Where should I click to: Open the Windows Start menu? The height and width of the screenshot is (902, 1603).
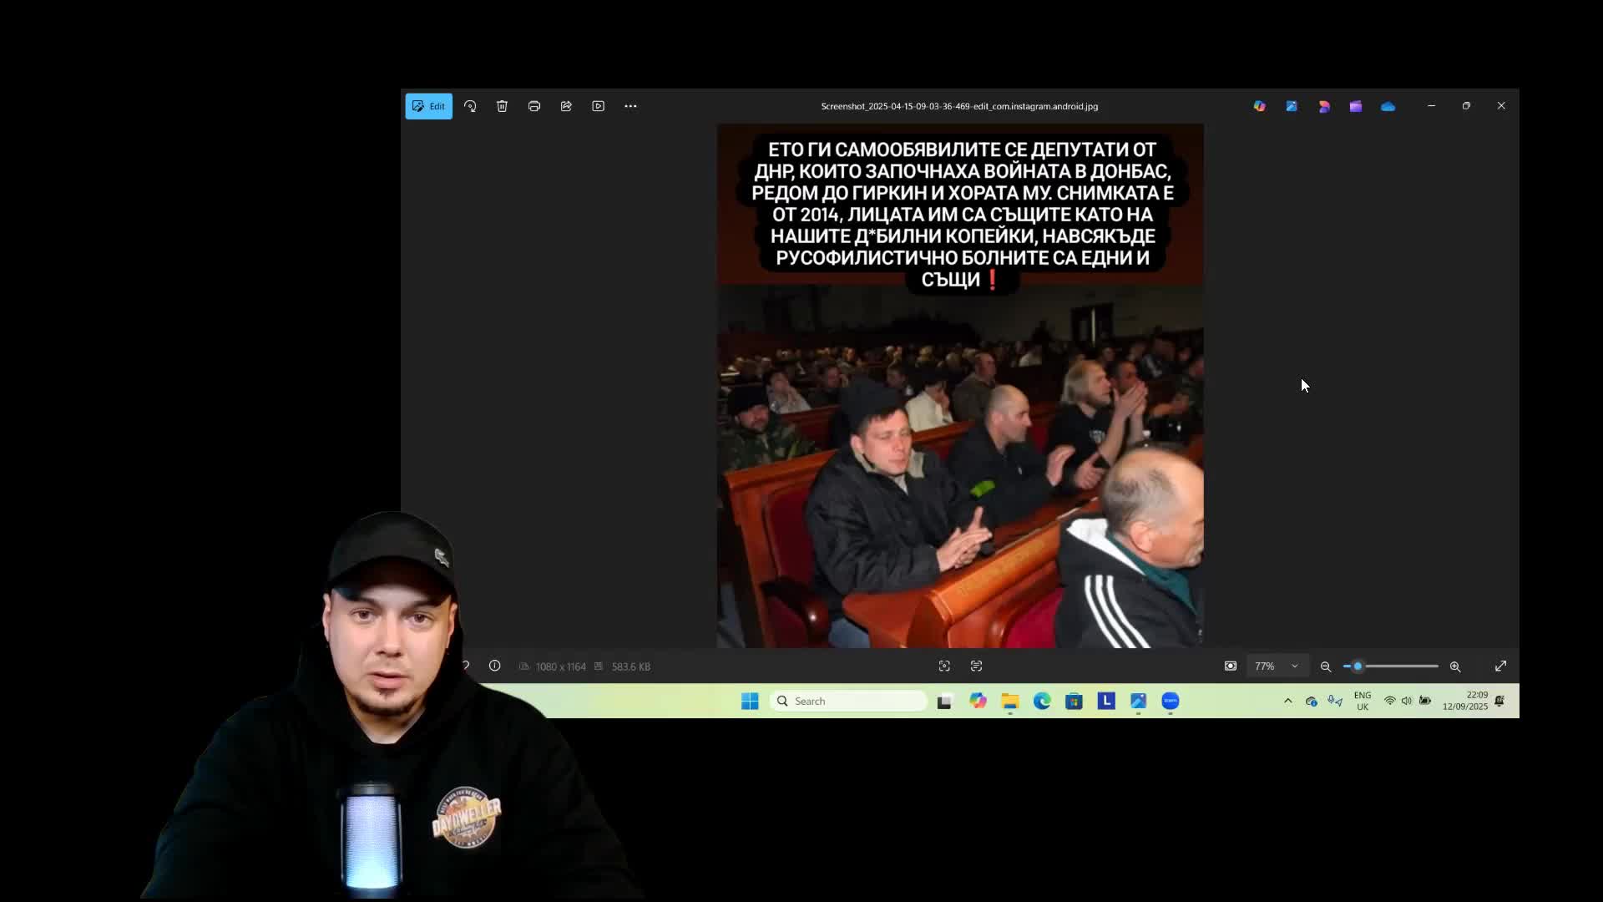[x=750, y=701]
